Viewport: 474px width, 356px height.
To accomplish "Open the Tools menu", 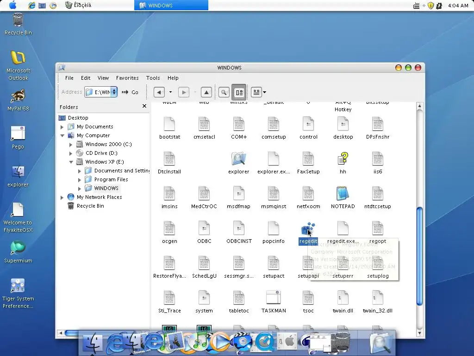I will (153, 78).
